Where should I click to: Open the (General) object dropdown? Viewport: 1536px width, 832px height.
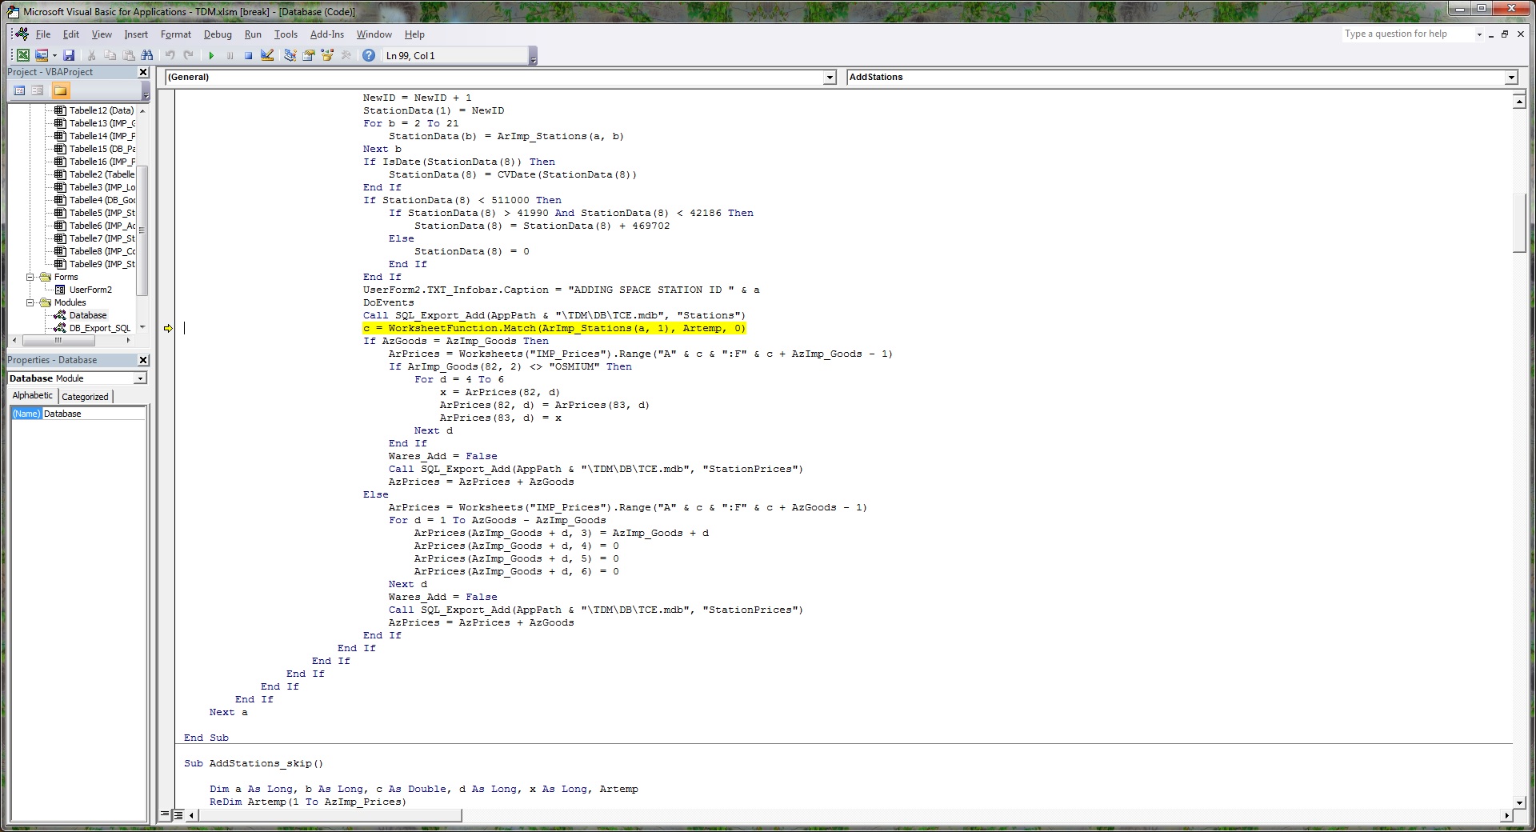[x=830, y=78]
